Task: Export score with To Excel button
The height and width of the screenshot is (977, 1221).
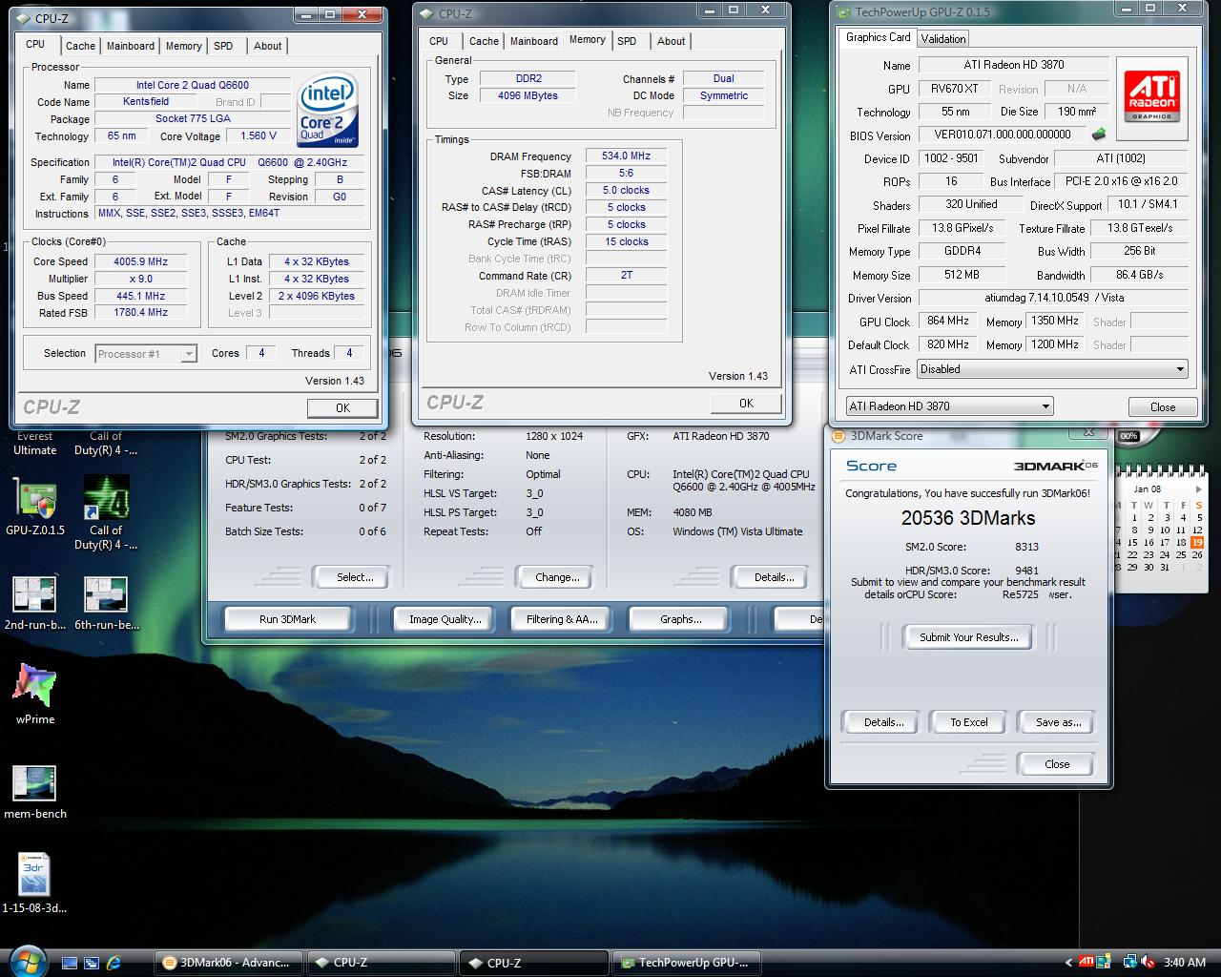Action: (x=968, y=722)
